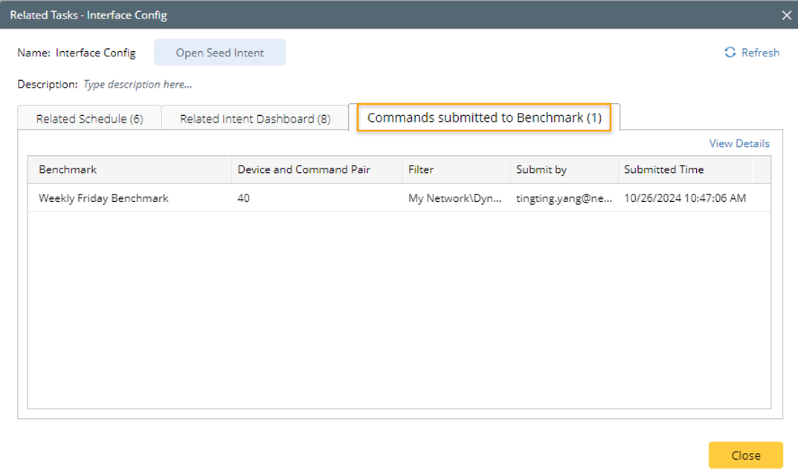The height and width of the screenshot is (473, 798).
Task: Open the Related Intent Dashboard (8) tab
Action: point(255,119)
